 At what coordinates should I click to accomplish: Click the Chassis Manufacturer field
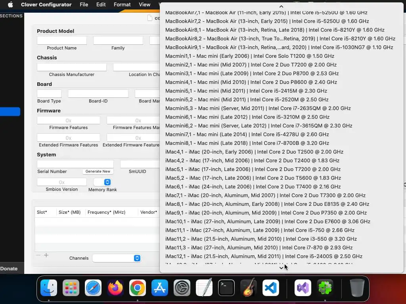(x=72, y=67)
